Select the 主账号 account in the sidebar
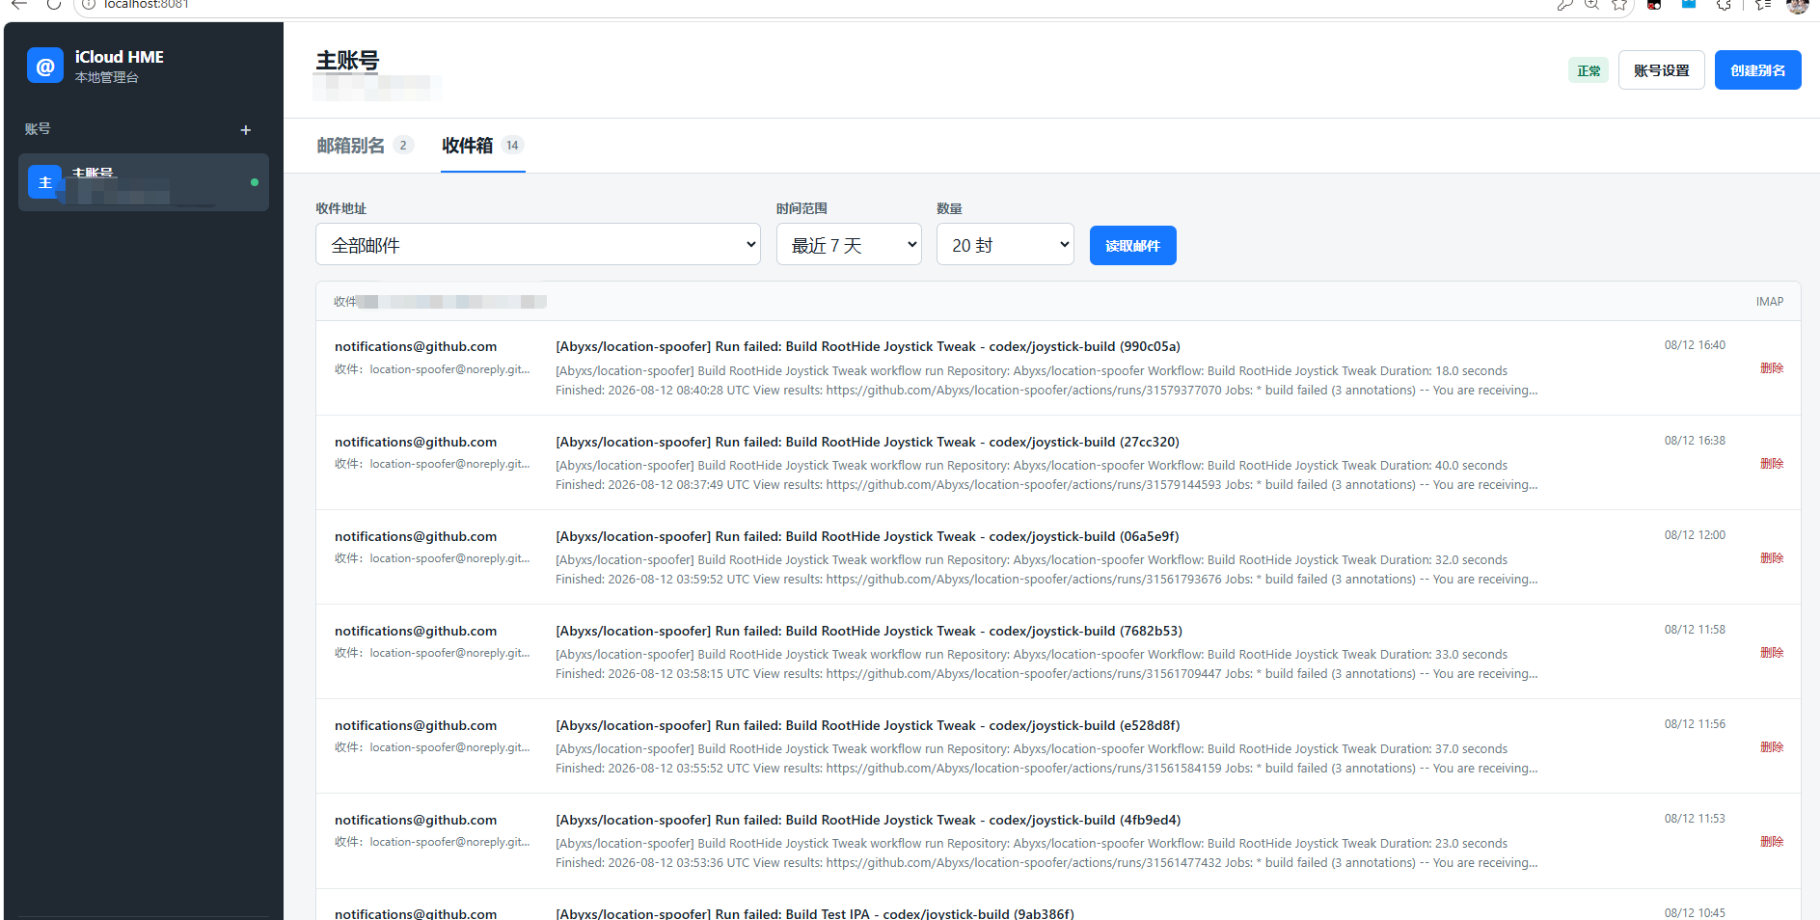 point(144,182)
